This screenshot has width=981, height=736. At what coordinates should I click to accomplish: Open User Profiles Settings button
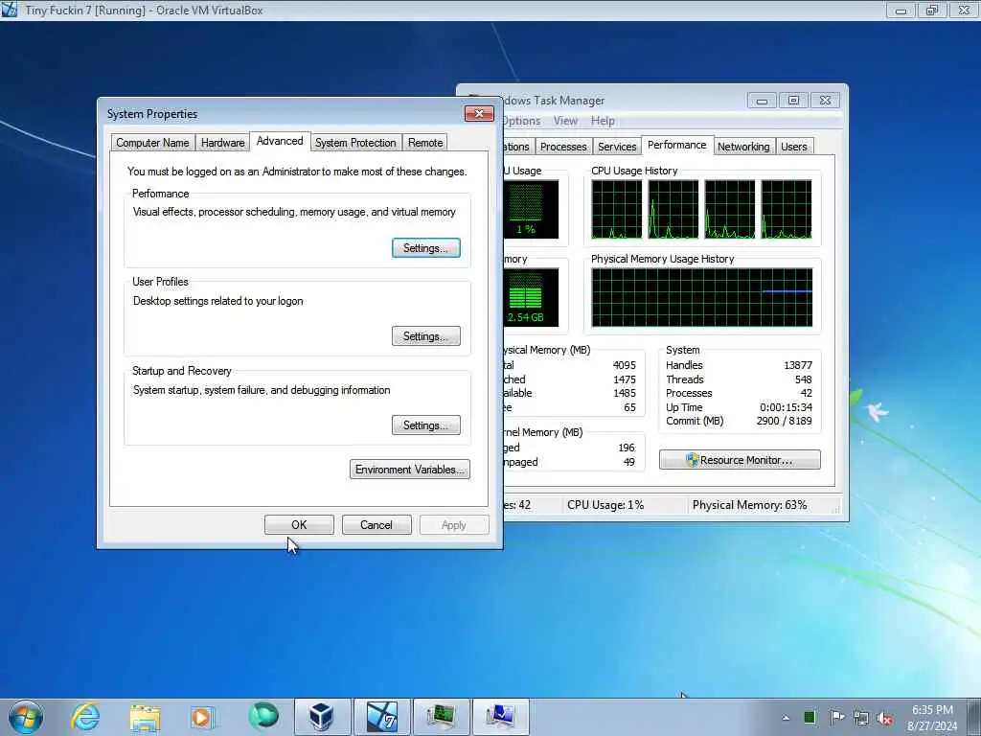[426, 336]
